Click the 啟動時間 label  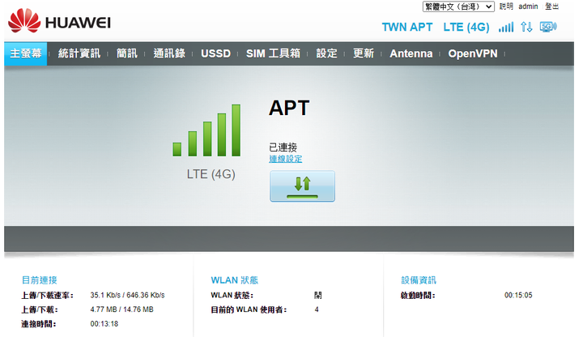418,296
